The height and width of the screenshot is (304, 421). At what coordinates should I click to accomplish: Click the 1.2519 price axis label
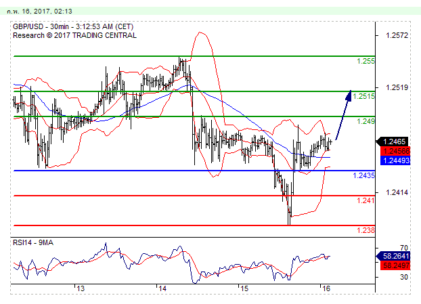[x=397, y=87]
